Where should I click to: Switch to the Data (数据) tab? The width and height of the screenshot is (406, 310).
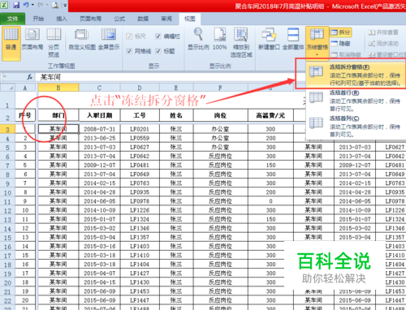click(143, 19)
